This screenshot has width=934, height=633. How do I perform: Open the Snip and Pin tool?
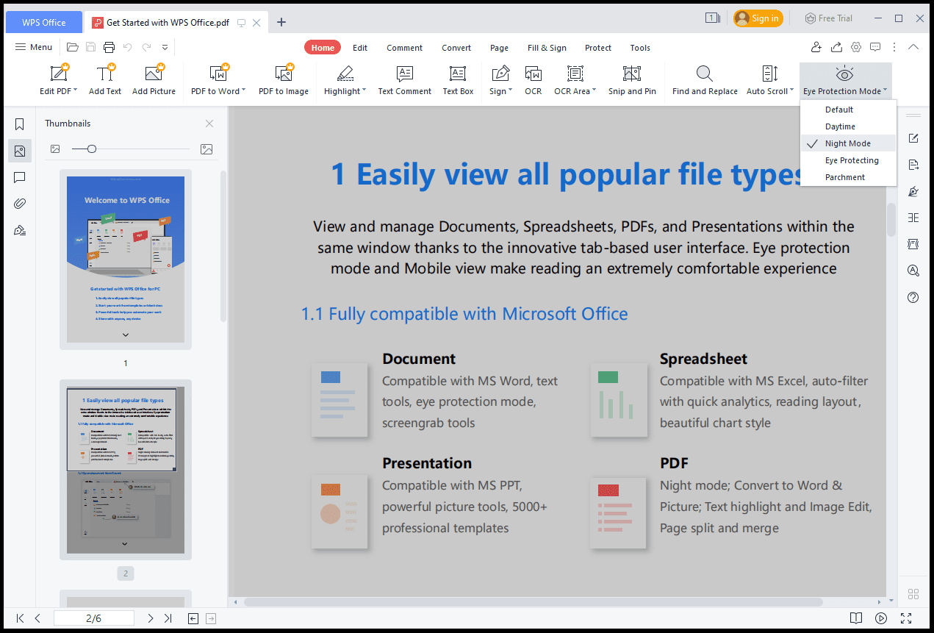tap(632, 80)
